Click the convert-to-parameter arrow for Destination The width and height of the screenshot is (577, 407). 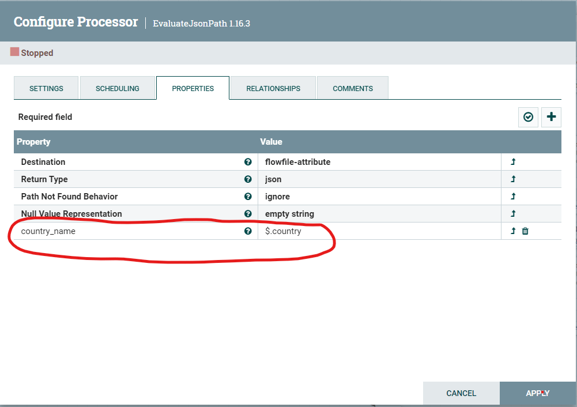pos(512,162)
